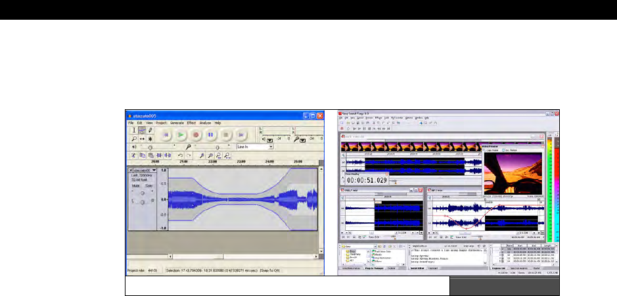Switch to Spectrum Analysis tab in Sound Forge
The height and width of the screenshot is (296, 617).
[519, 268]
